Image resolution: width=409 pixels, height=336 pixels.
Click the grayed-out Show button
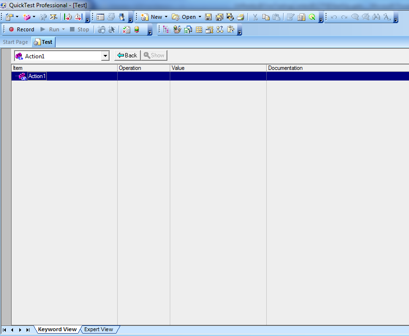[154, 55]
